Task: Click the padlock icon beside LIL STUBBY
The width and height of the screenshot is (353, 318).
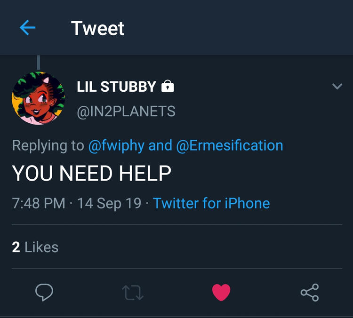Action: click(167, 87)
